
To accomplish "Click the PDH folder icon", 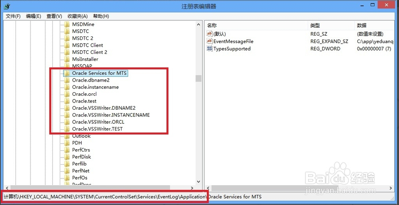I will (67, 143).
